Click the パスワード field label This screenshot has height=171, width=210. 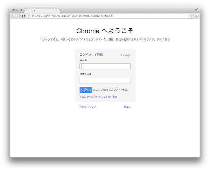pos(85,74)
